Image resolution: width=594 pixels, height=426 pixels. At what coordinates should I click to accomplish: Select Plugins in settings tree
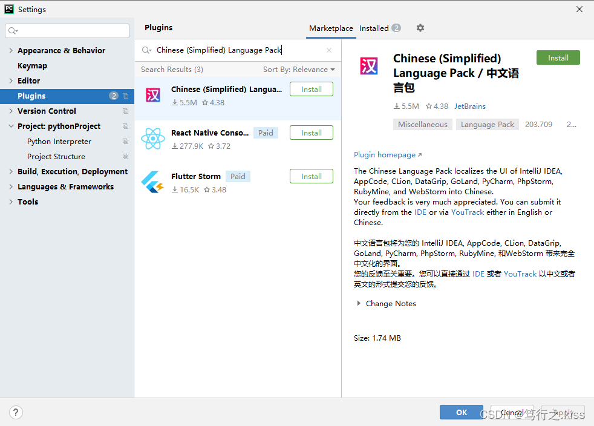click(x=67, y=96)
